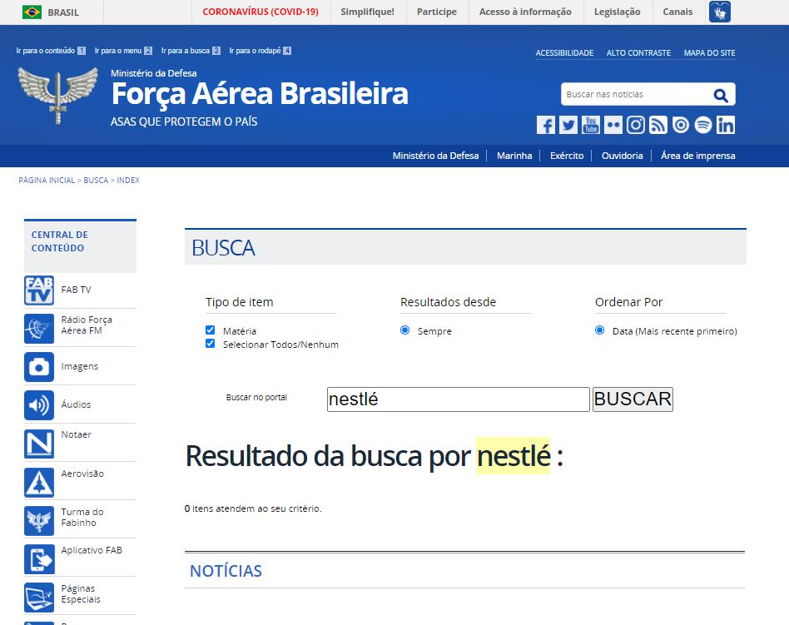Screen dimensions: 789x625
Task: Click the Buscar nas notícias input field
Action: click(635, 94)
